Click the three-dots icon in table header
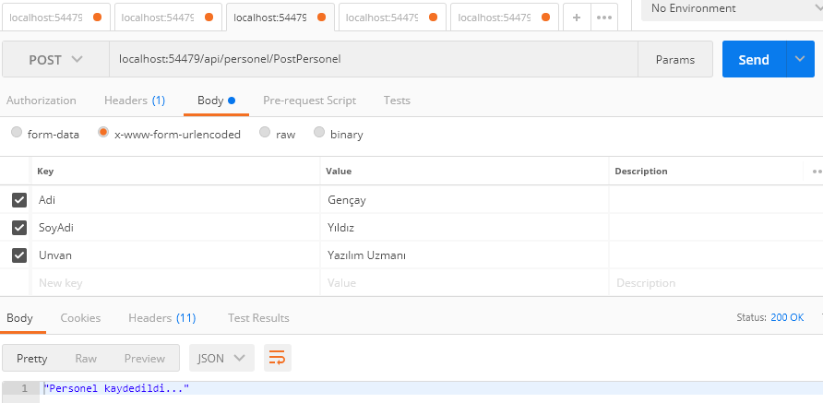 click(x=817, y=171)
